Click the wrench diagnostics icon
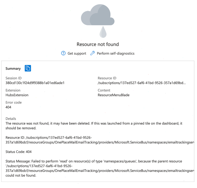197x188 pixels. [x=92, y=53]
